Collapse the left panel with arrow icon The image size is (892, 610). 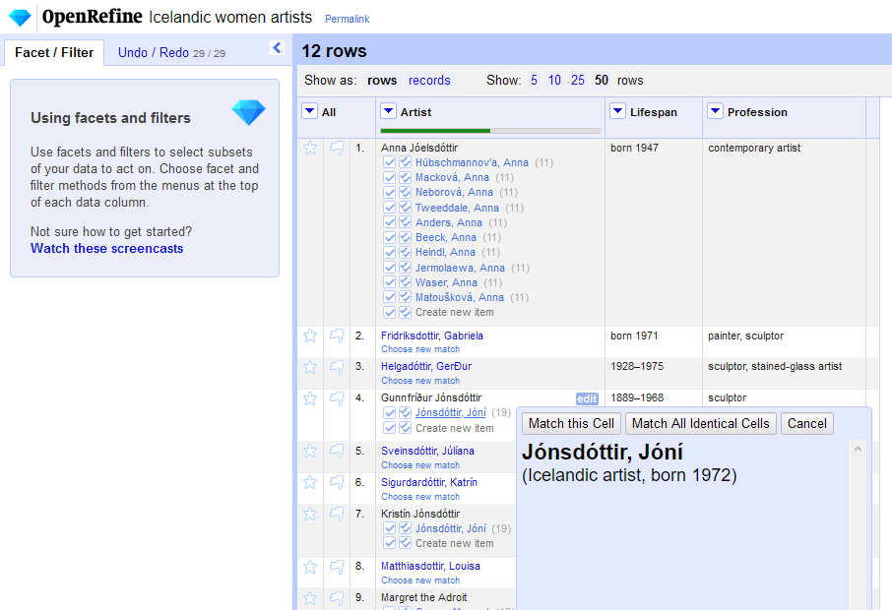click(277, 48)
